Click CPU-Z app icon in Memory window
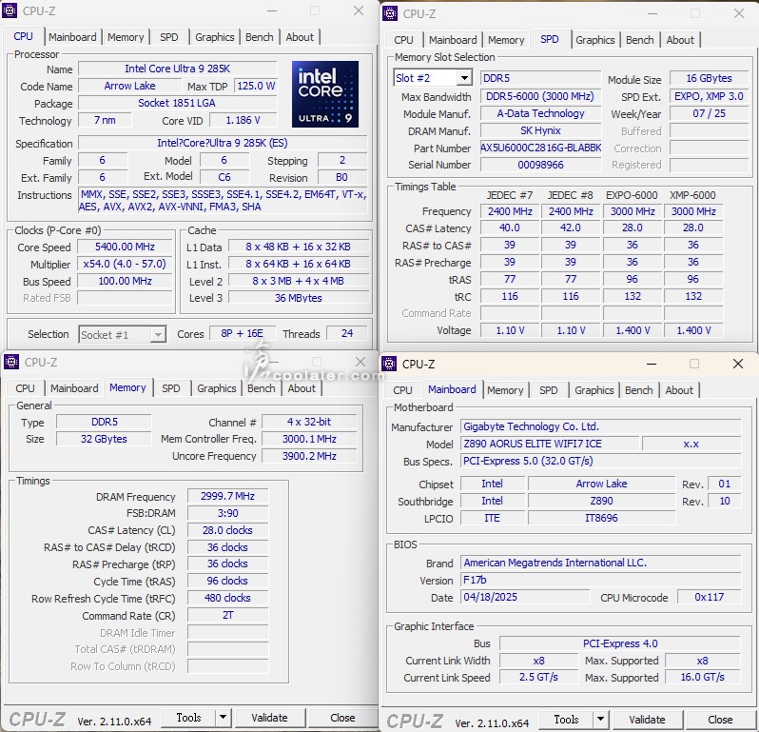 pyautogui.click(x=11, y=362)
